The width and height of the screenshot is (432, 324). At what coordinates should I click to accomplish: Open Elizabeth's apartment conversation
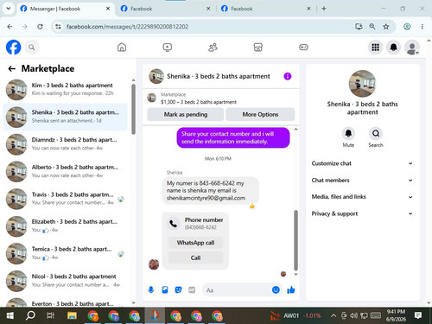tap(66, 226)
